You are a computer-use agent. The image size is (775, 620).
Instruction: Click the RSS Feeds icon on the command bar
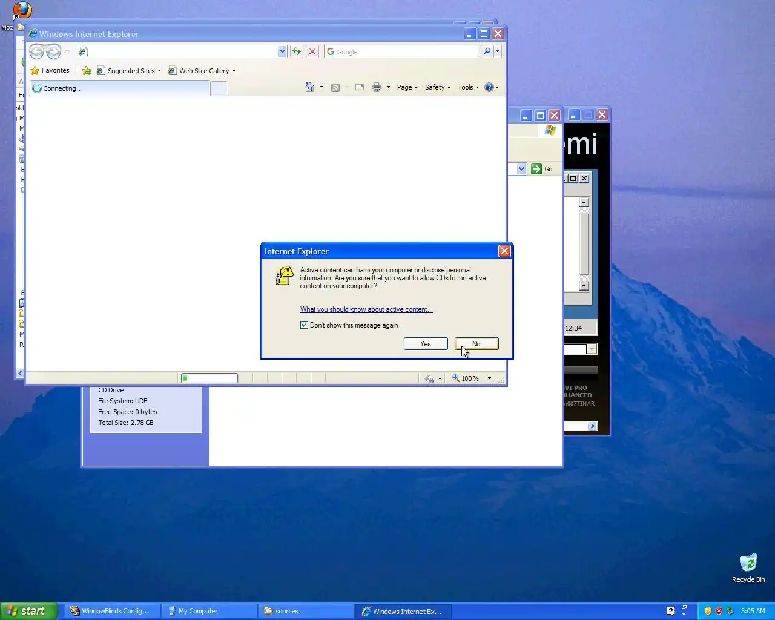click(x=335, y=88)
